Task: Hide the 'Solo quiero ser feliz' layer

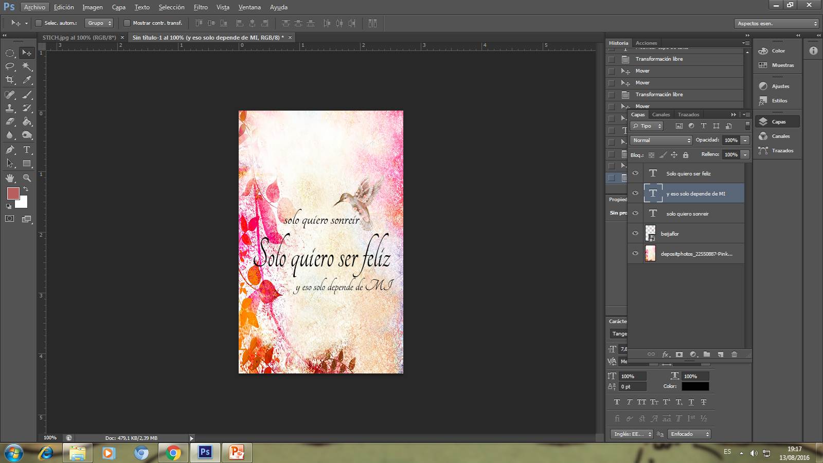Action: pos(635,173)
